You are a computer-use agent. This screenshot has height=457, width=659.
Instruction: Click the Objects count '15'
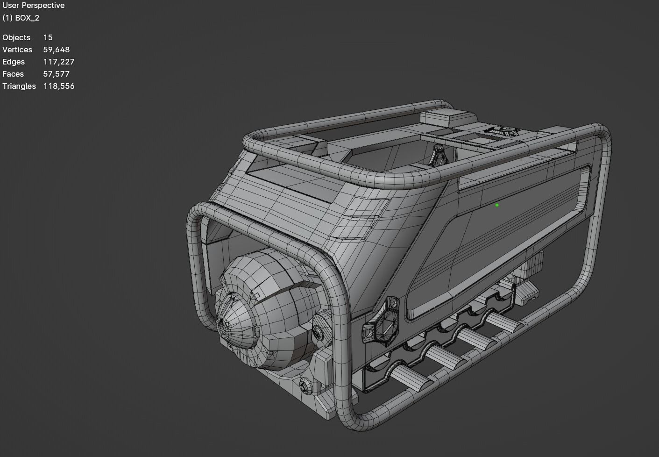48,37
